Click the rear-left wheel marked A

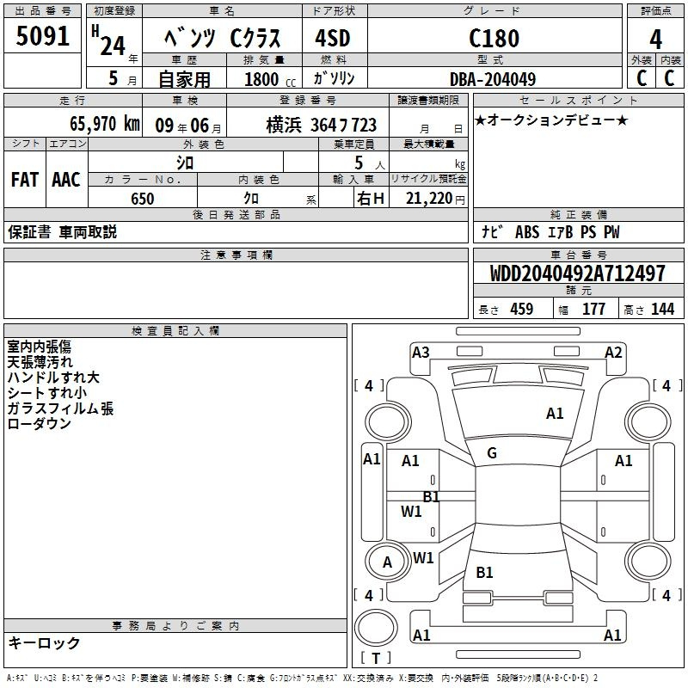(388, 562)
